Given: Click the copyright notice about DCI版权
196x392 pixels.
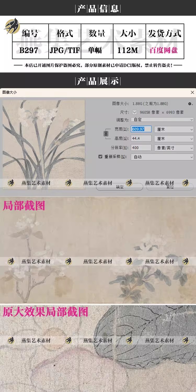Looking at the screenshot, I should tap(99, 65).
